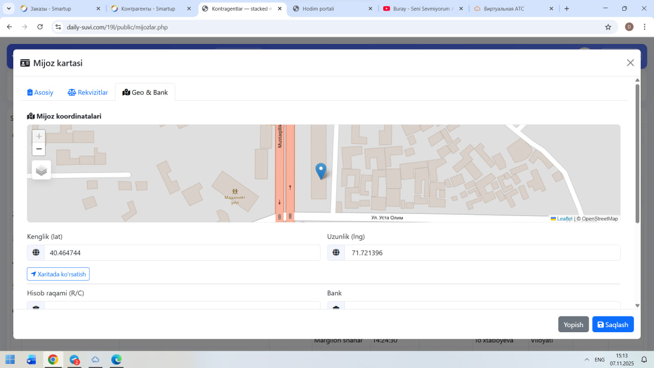Save the card with Saqlash

pyautogui.click(x=613, y=325)
